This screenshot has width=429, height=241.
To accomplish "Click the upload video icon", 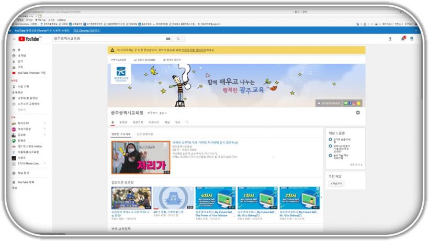I will point(390,39).
